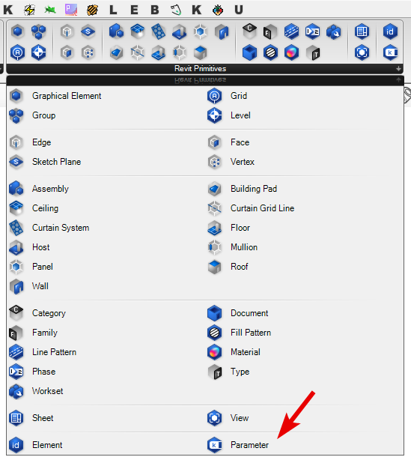Select the lightning bolt tab icon
This screenshot has height=463, width=411.
coord(29,10)
